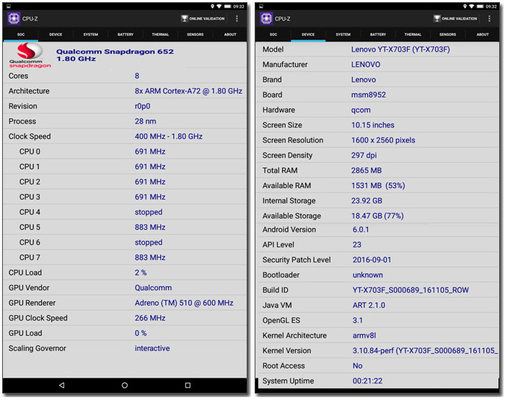
Task: Tap Available Storage value "18.47 GB (77%)"
Action: [x=377, y=216]
